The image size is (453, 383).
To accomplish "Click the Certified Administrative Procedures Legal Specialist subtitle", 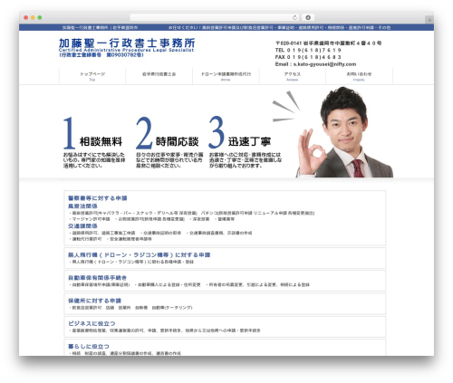I will click(126, 50).
